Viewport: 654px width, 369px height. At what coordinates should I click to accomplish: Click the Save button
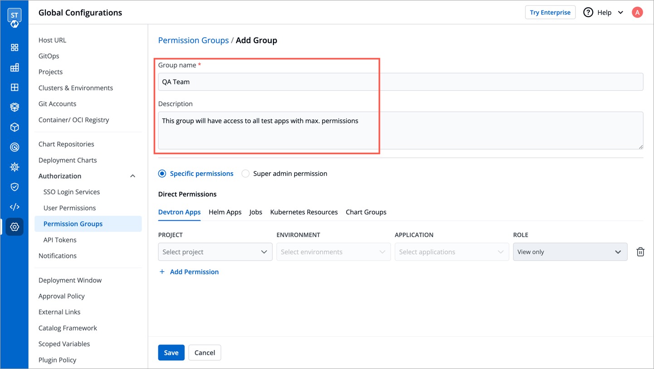coord(171,353)
